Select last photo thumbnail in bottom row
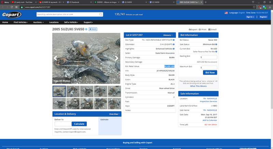 (x=114, y=103)
